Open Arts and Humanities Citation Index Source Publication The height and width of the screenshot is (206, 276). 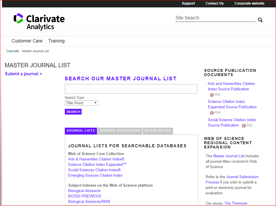[x=231, y=86]
